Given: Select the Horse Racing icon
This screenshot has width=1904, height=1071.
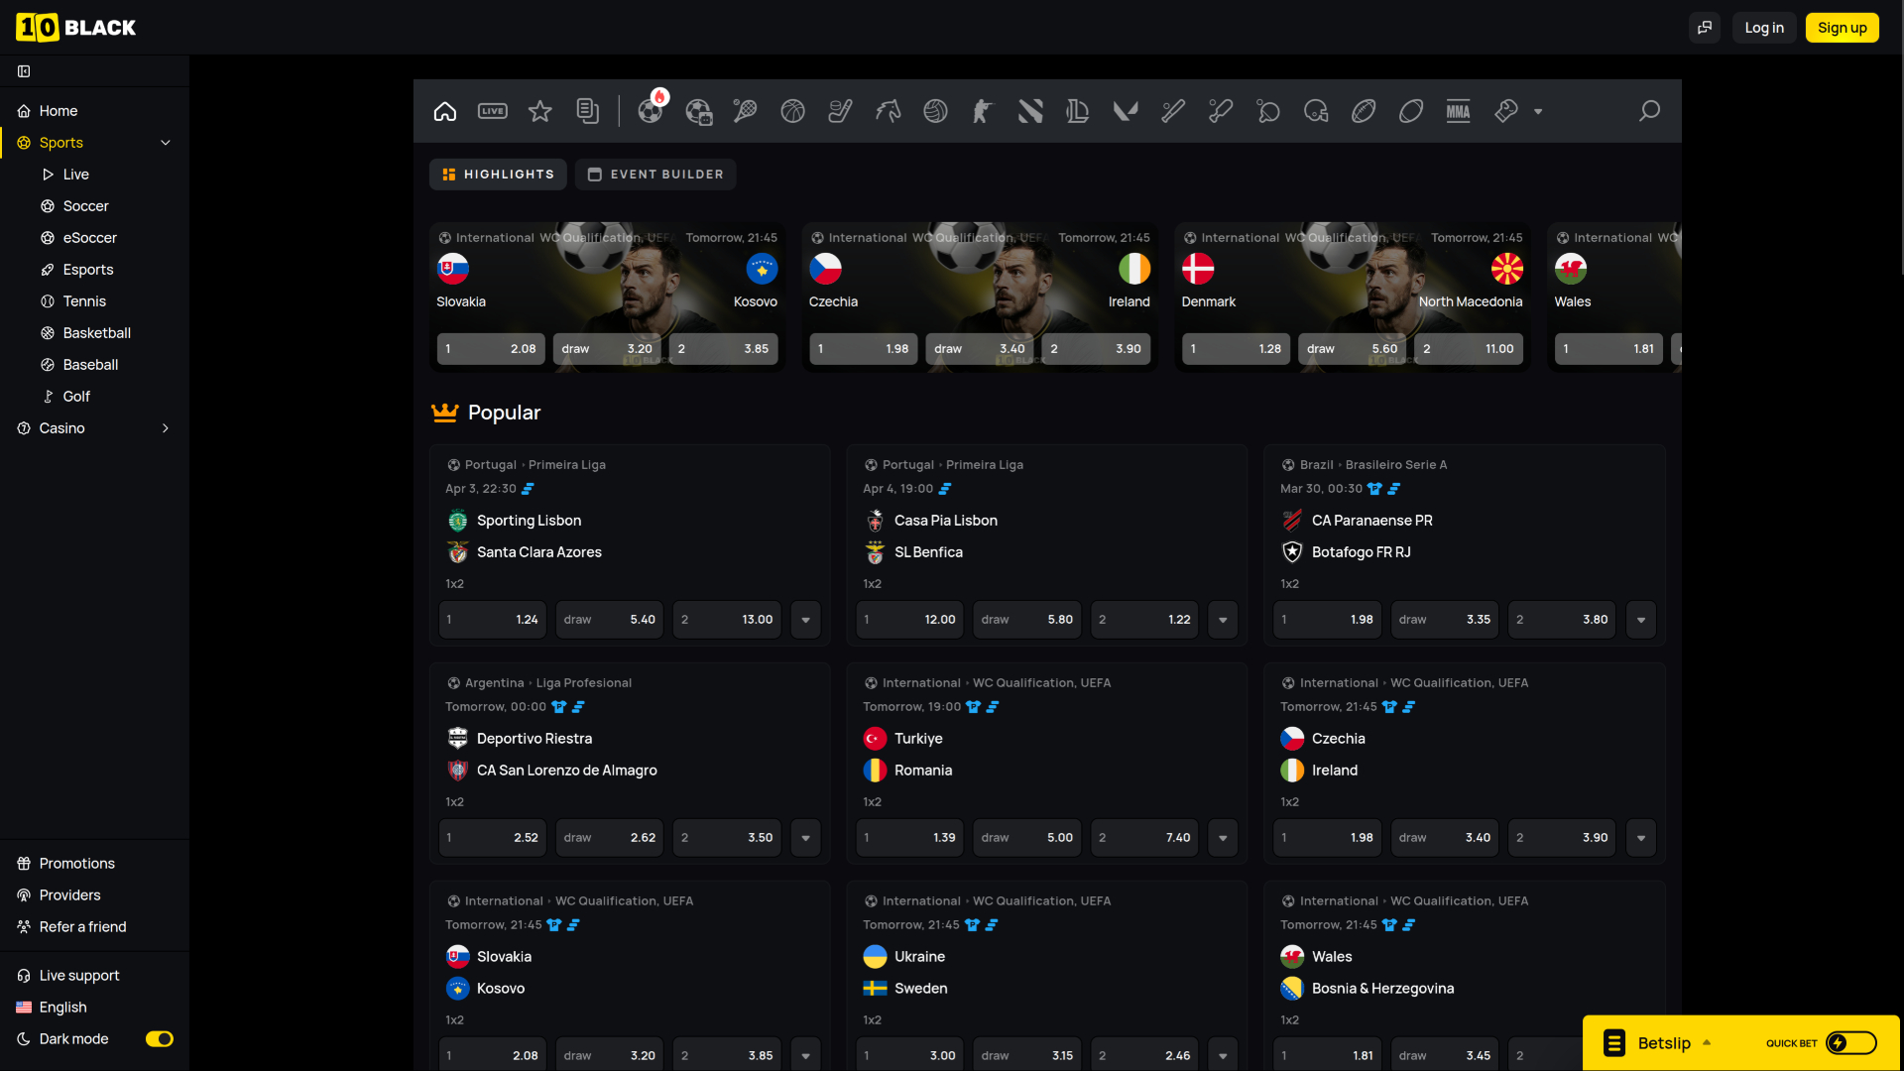Looking at the screenshot, I should pos(888,111).
